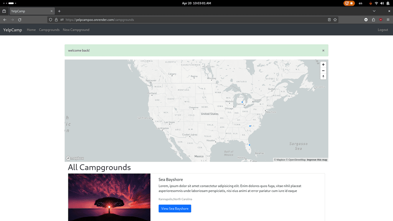Open the tracking protection shield icon
Screen dimensions: 393x221
50,20
